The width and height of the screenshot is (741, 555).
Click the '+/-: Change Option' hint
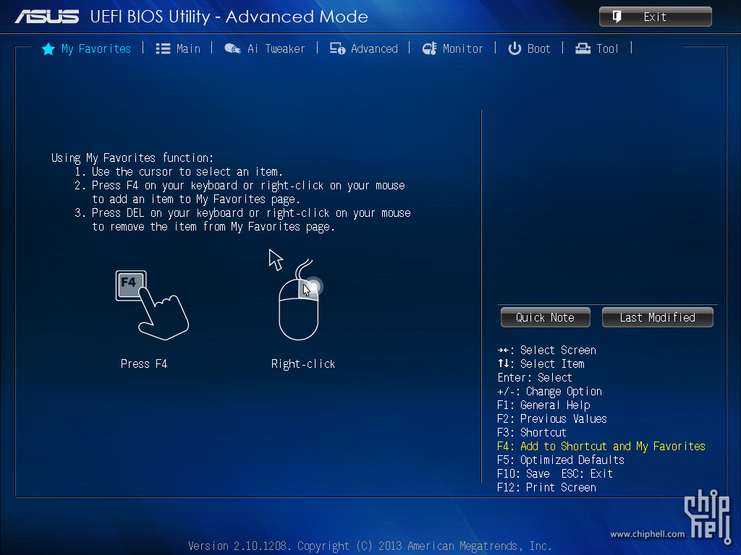(550, 391)
